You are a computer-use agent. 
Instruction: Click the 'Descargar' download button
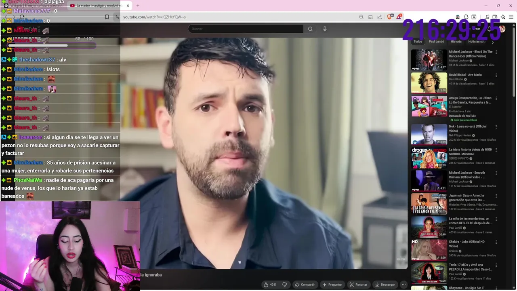pyautogui.click(x=385, y=285)
